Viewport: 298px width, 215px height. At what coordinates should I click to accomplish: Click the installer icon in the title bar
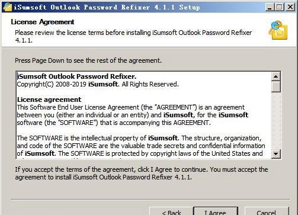pos(7,7)
